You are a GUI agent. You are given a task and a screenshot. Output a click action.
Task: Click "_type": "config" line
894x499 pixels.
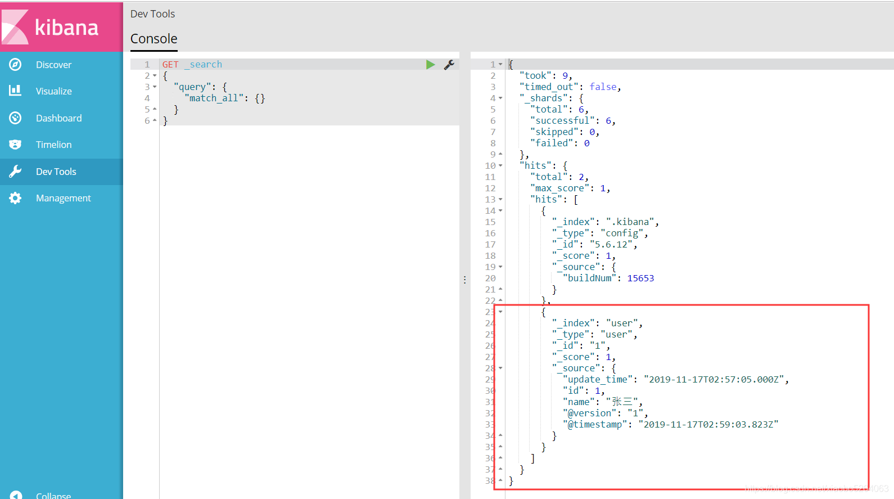click(x=600, y=233)
